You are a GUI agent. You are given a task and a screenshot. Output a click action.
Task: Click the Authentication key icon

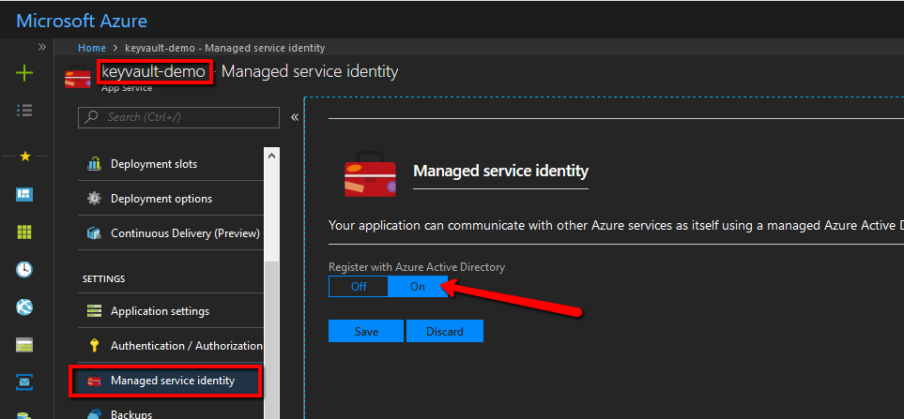(x=94, y=346)
